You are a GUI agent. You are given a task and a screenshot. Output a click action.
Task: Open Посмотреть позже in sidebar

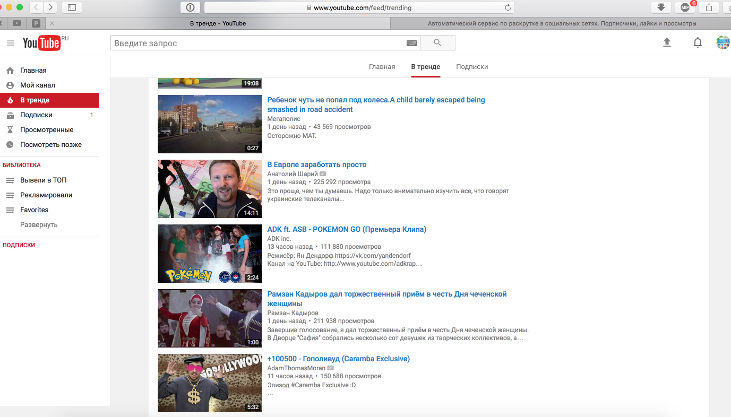(x=49, y=145)
